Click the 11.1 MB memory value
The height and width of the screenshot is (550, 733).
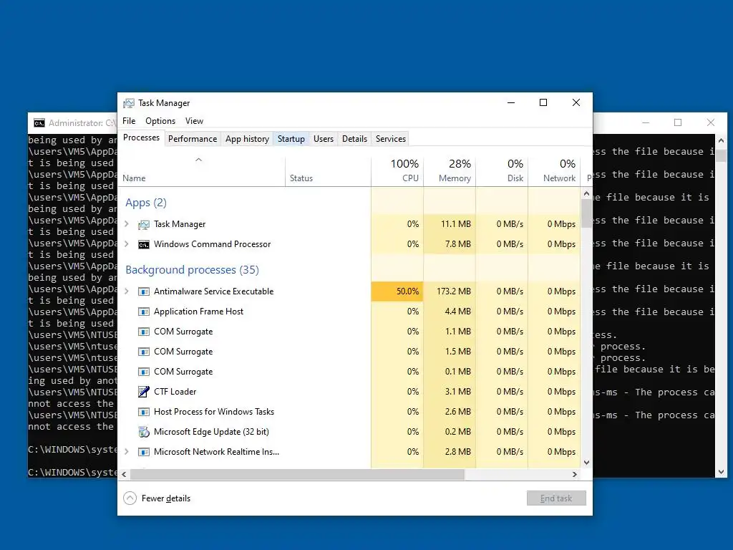click(456, 224)
